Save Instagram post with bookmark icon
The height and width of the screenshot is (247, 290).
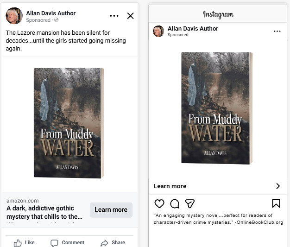276,203
